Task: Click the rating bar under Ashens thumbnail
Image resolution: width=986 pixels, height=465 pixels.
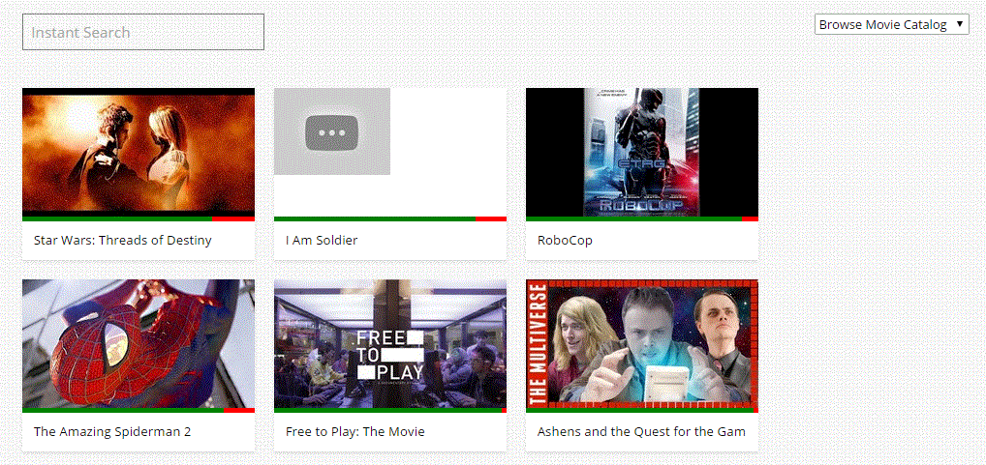Action: coord(642,411)
